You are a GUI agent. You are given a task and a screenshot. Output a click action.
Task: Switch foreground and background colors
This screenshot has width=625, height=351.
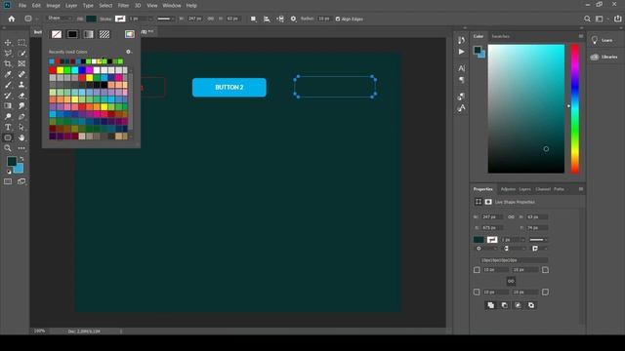(x=21, y=159)
